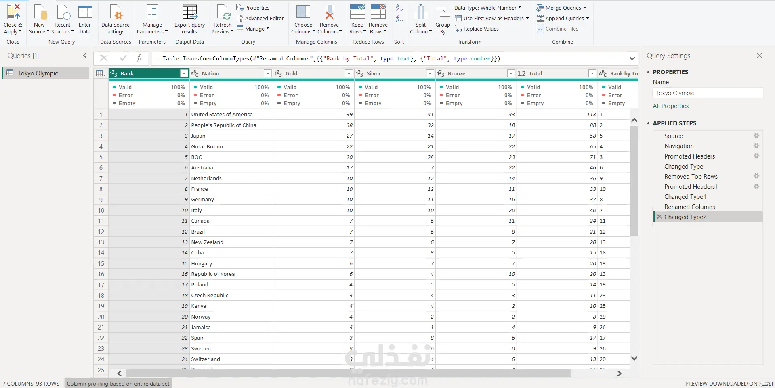Open Data source settings
775x388 pixels.
point(116,19)
